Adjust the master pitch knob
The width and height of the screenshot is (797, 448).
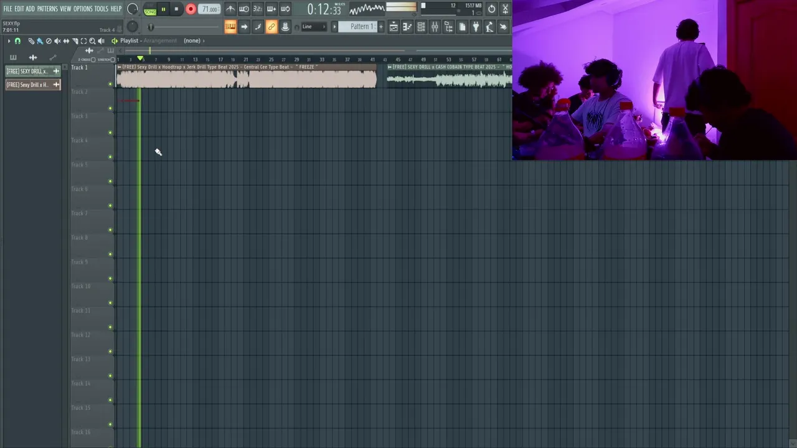[x=133, y=26]
